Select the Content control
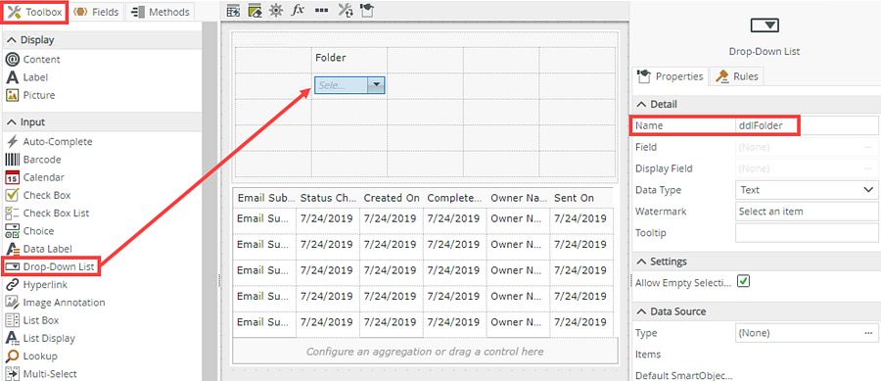This screenshot has height=381, width=881. [32, 59]
